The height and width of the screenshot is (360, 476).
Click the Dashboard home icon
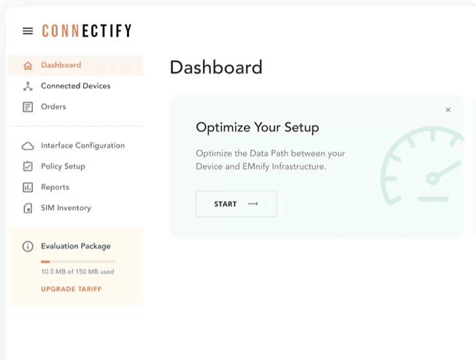[27, 65]
